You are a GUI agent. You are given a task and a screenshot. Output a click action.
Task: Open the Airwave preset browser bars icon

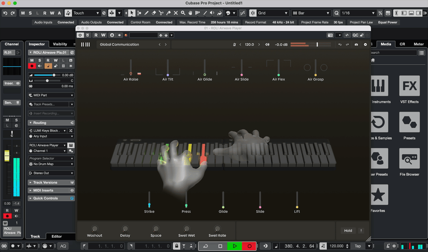[86, 45]
